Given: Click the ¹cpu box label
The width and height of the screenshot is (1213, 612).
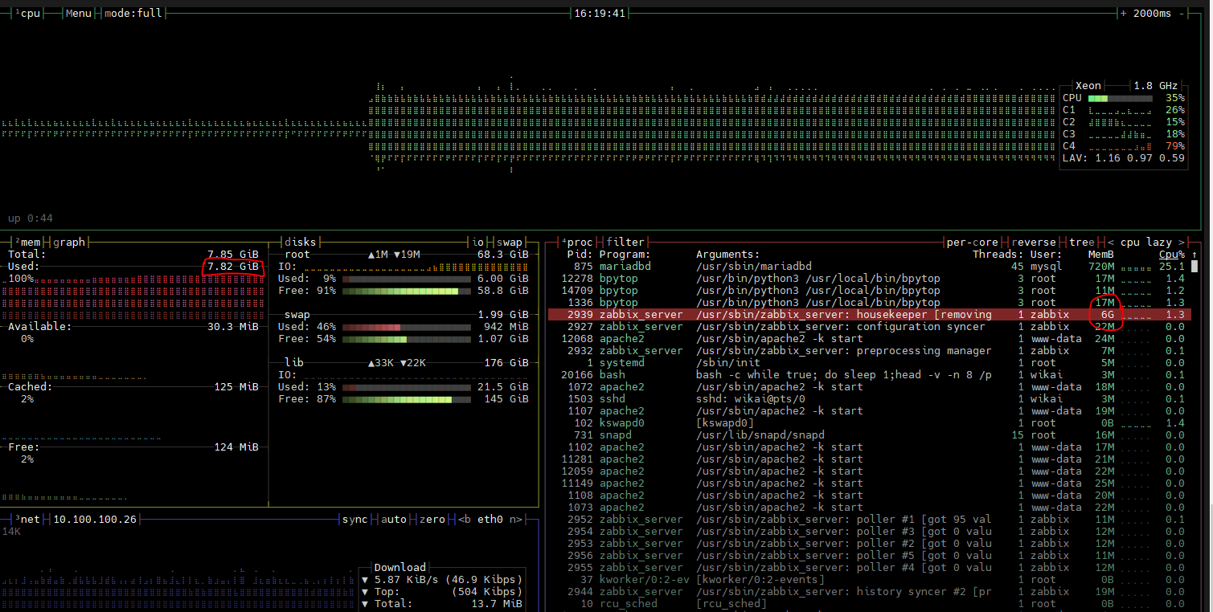Looking at the screenshot, I should tap(28, 12).
